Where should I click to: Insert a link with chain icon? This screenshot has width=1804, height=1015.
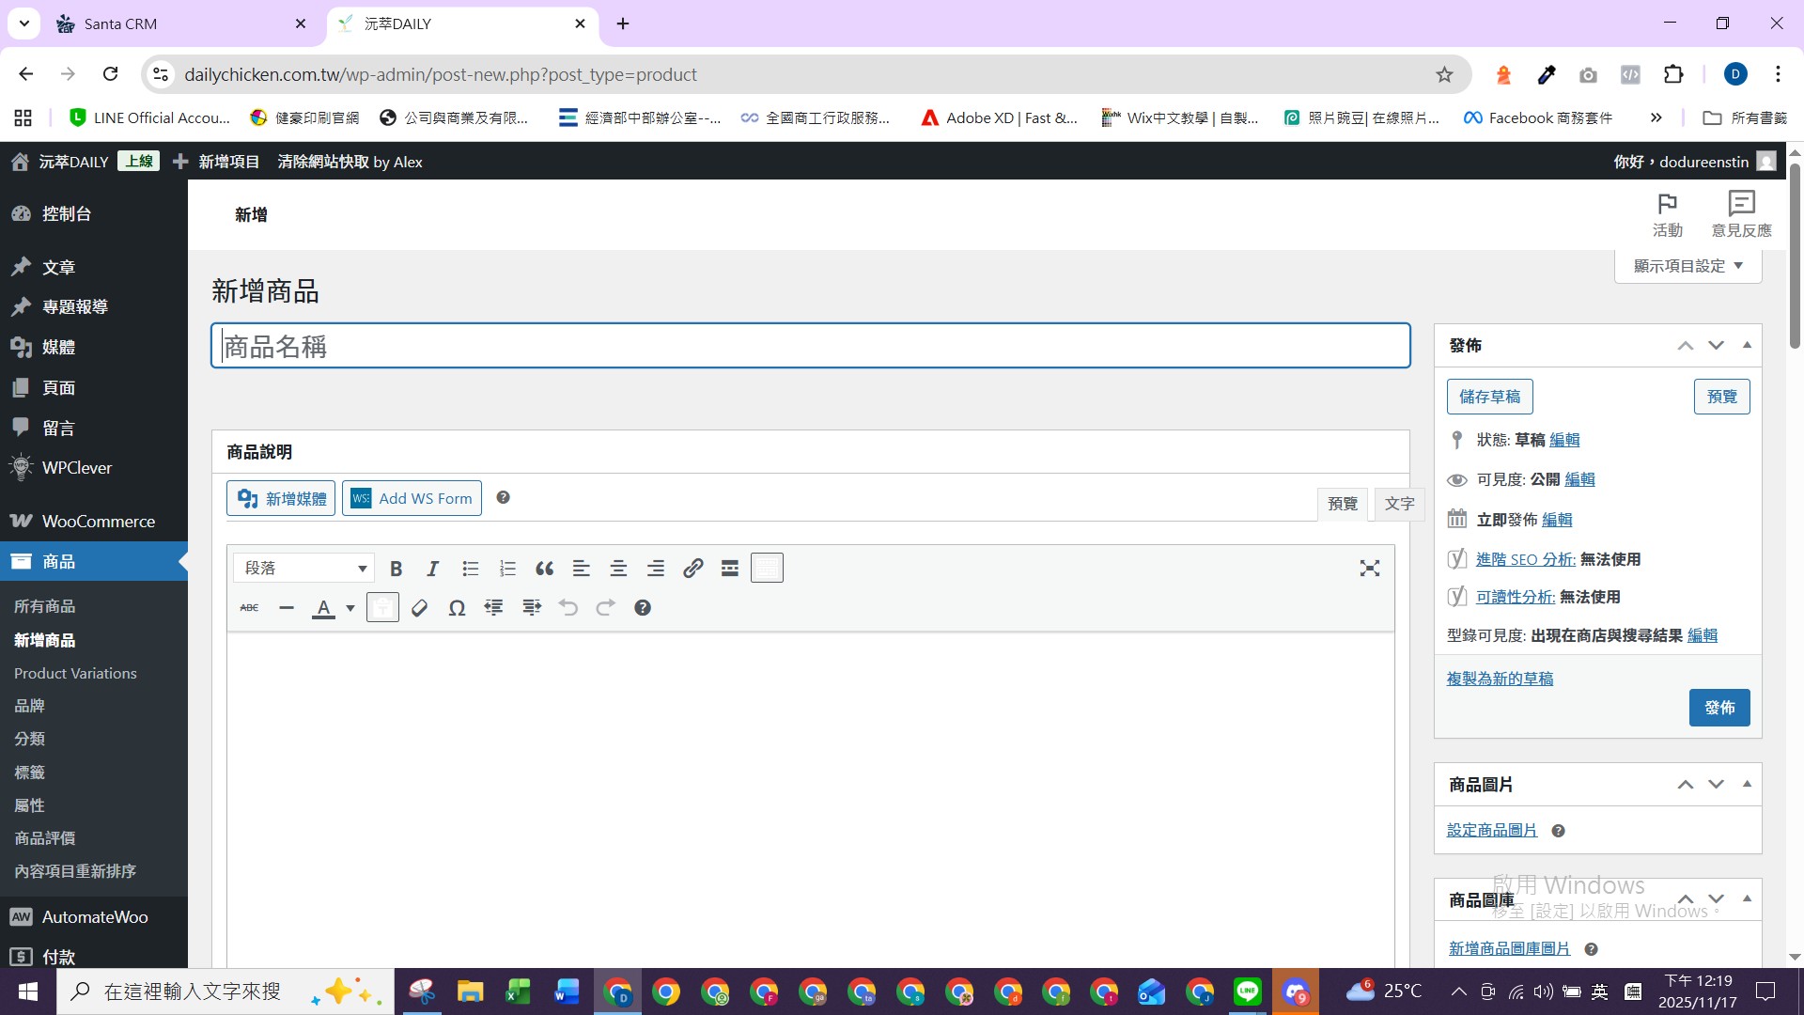(x=692, y=569)
